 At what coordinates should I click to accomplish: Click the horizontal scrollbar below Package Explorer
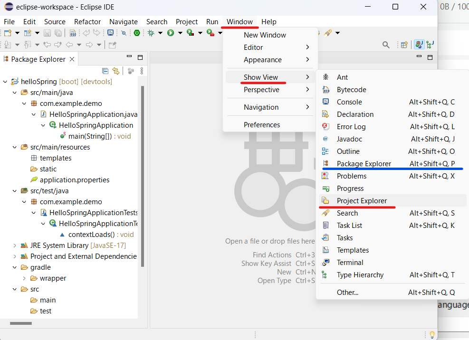point(21,323)
